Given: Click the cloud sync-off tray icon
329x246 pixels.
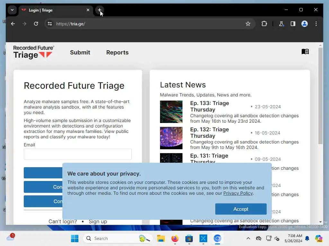Looking at the screenshot, I should (259, 238).
